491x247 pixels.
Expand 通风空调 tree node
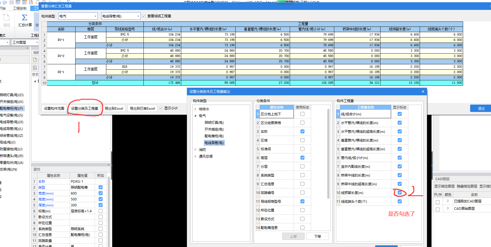tap(195, 156)
